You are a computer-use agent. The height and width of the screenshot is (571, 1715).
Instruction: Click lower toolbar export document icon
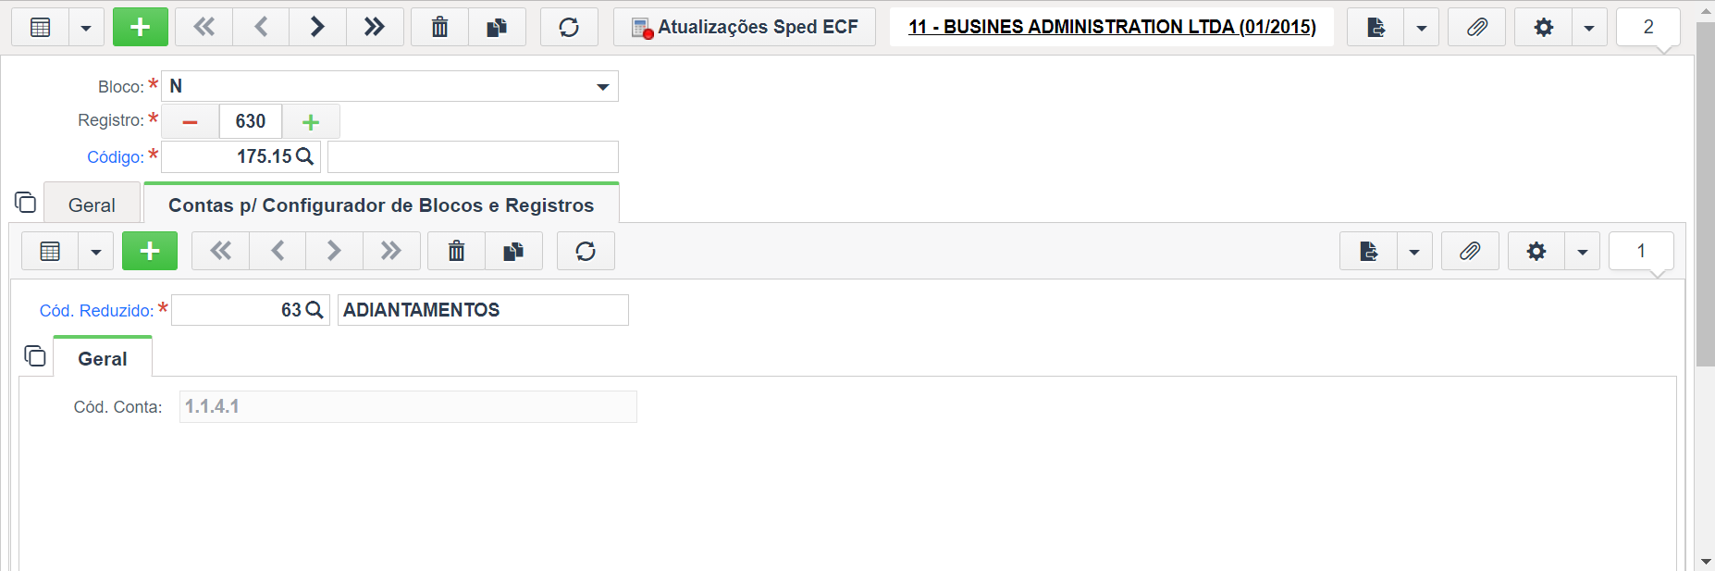[x=1369, y=251]
